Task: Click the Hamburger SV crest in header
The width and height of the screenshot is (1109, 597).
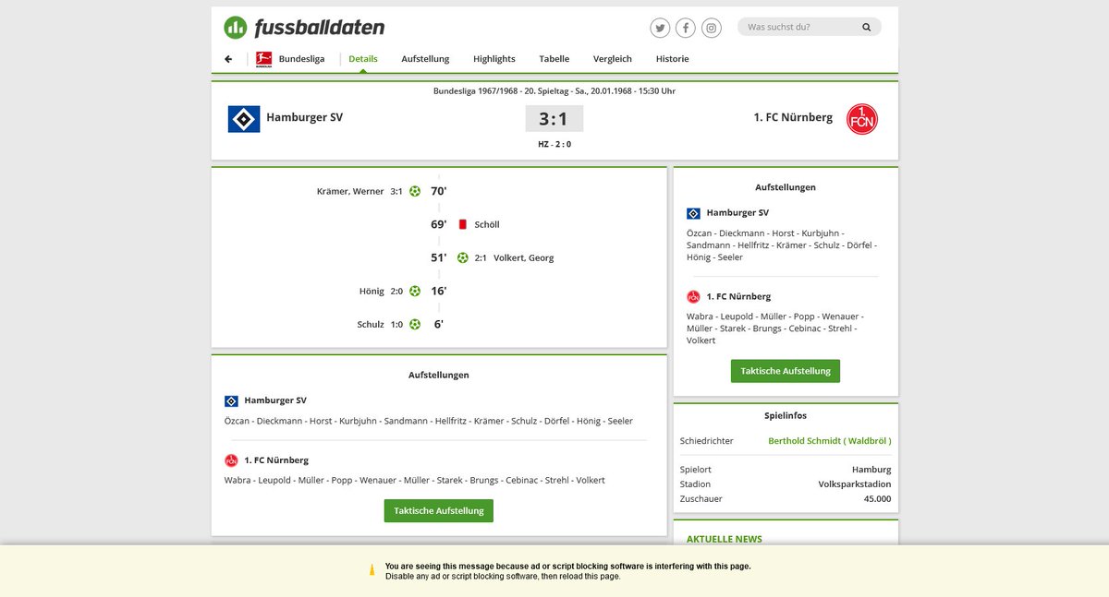Action: (x=244, y=119)
